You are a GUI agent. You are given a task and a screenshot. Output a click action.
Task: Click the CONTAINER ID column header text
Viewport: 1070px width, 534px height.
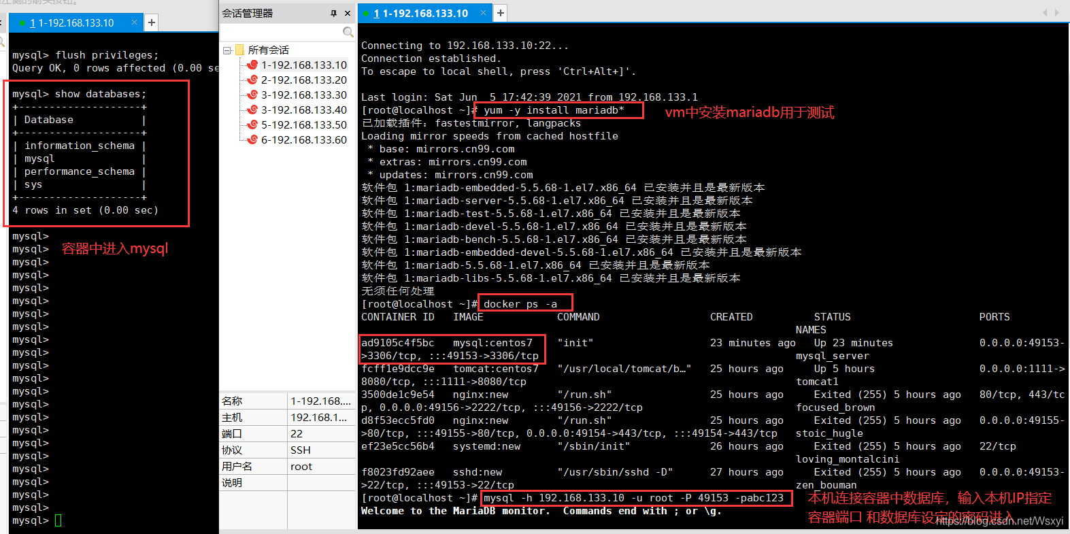[398, 317]
